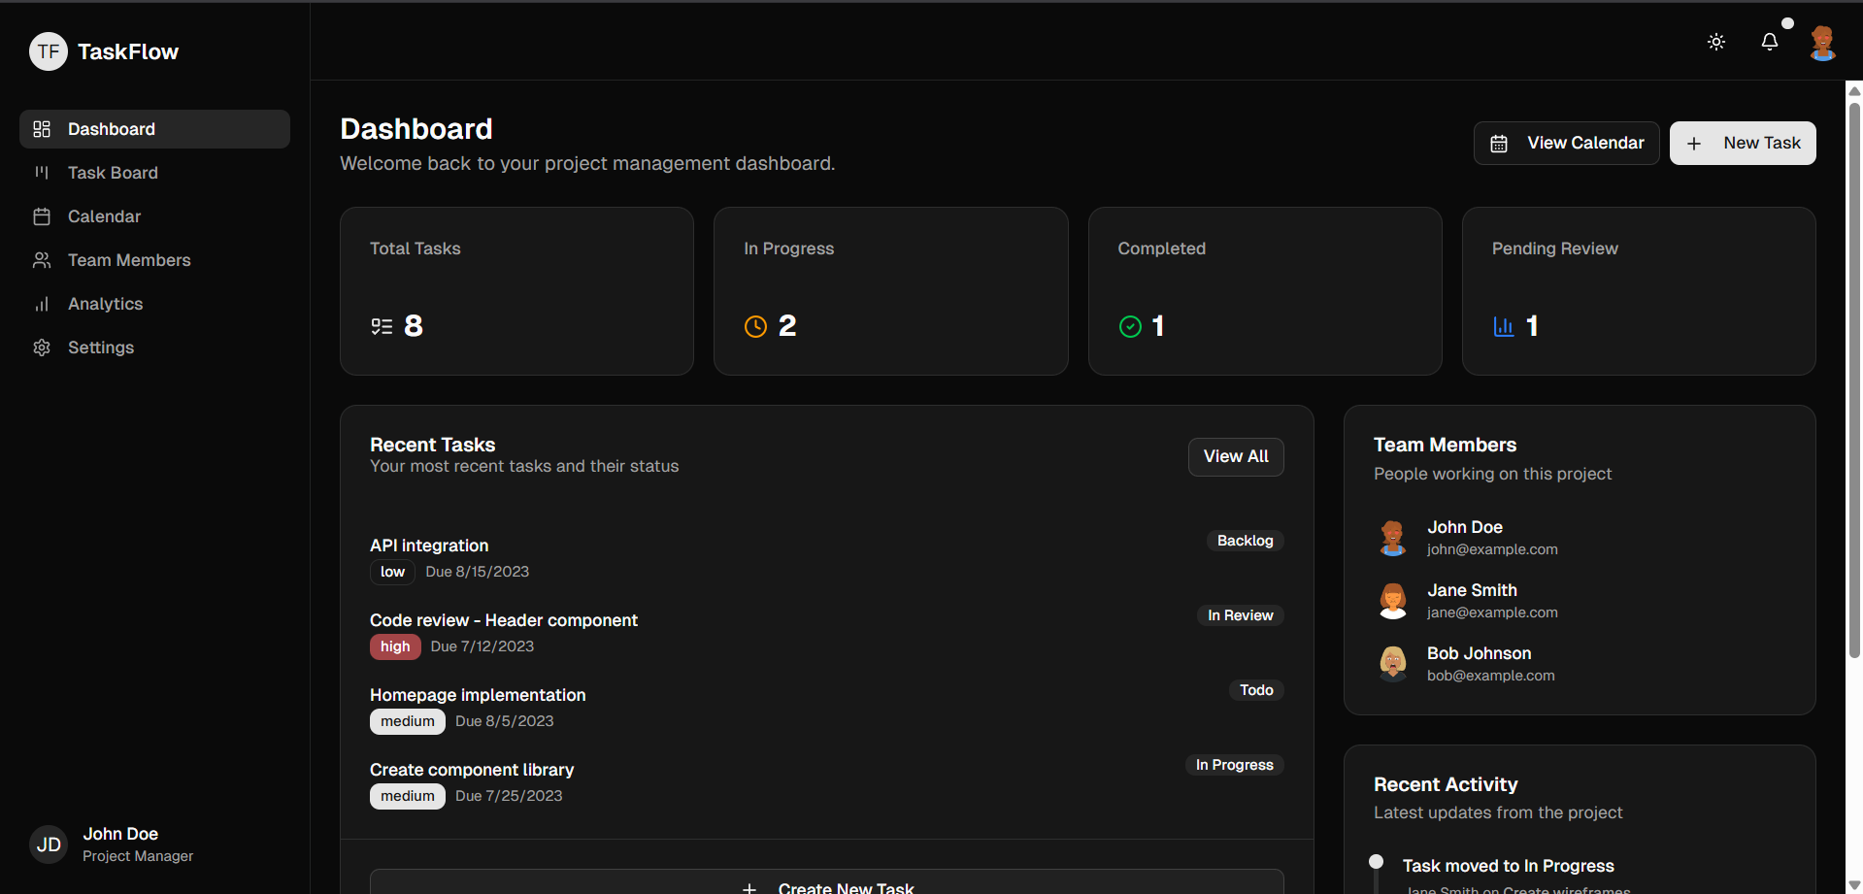Click the Pending Review chart icon
Screen dimensions: 1863x894
[1503, 326]
